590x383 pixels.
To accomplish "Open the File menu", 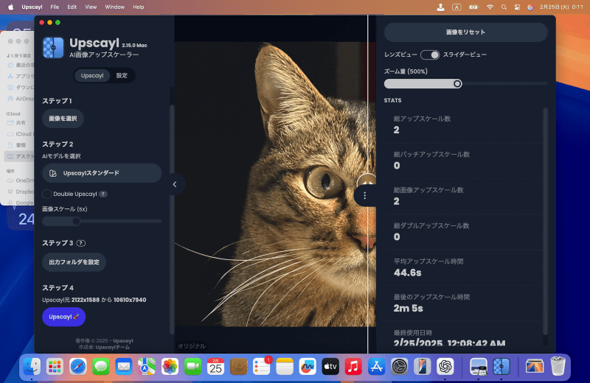I will click(55, 7).
